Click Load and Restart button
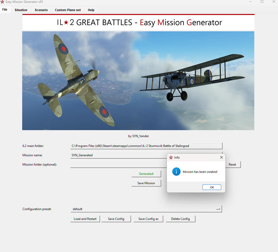 coord(85,219)
